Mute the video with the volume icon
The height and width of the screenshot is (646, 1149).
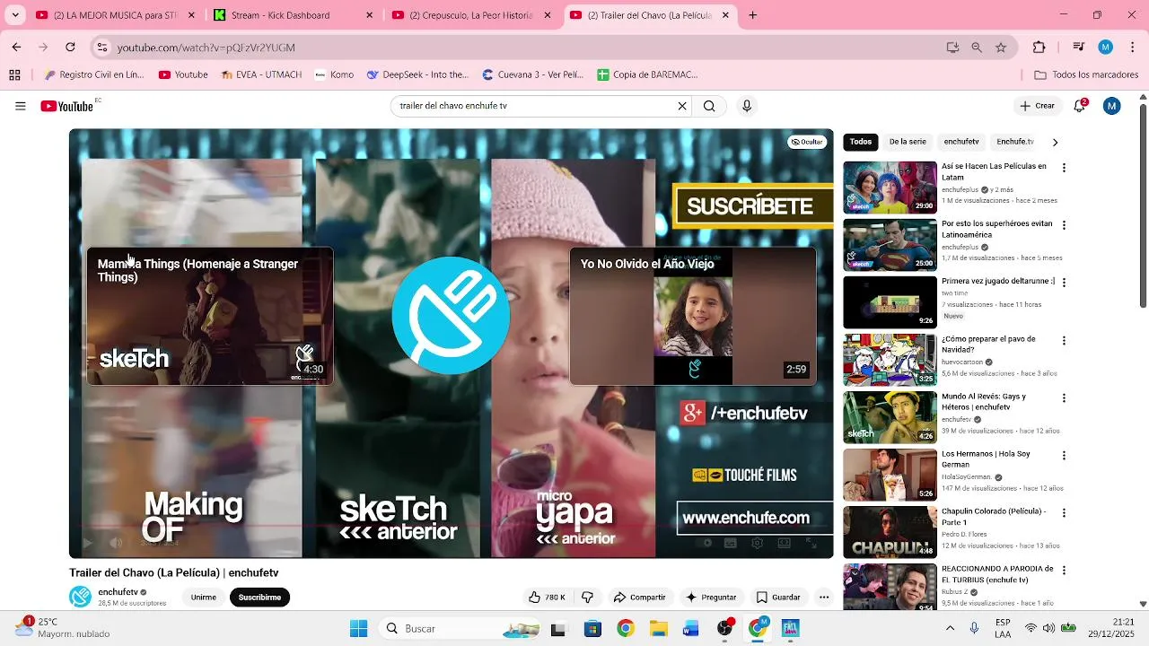point(116,543)
